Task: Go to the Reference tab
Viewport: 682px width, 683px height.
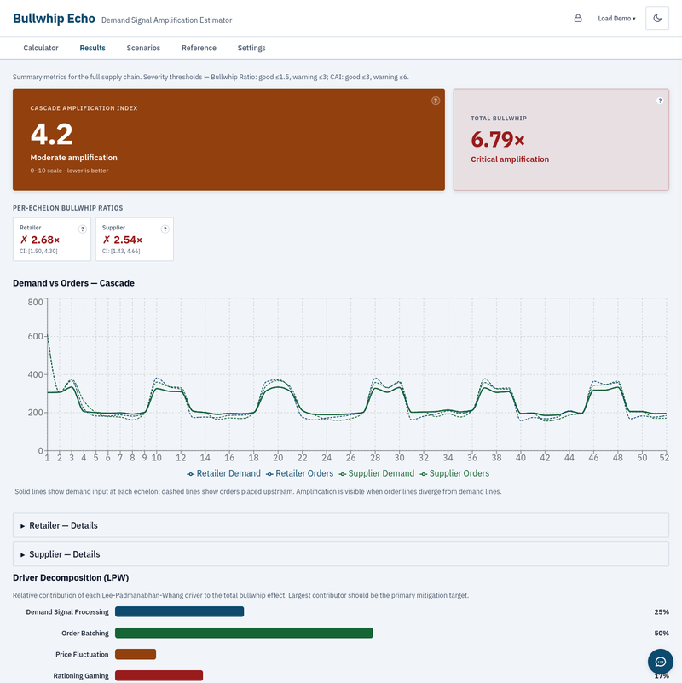Action: 199,48
